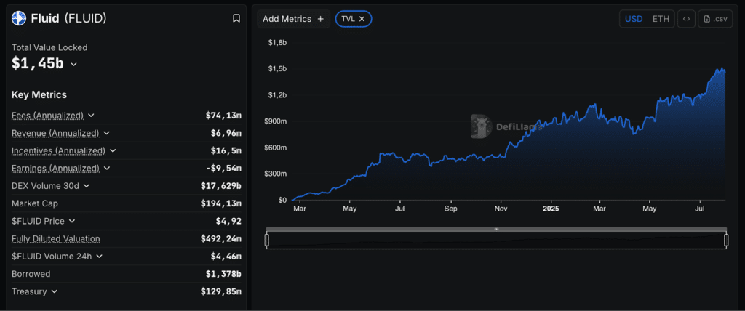Remove the TVL metric chip
The image size is (745, 311).
pos(362,19)
